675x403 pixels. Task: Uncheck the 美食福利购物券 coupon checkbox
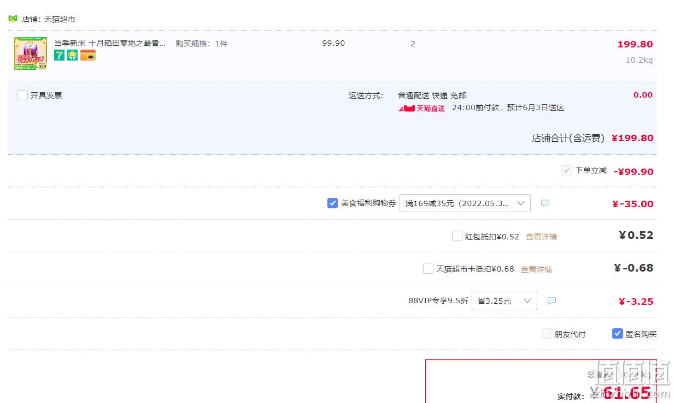point(332,203)
